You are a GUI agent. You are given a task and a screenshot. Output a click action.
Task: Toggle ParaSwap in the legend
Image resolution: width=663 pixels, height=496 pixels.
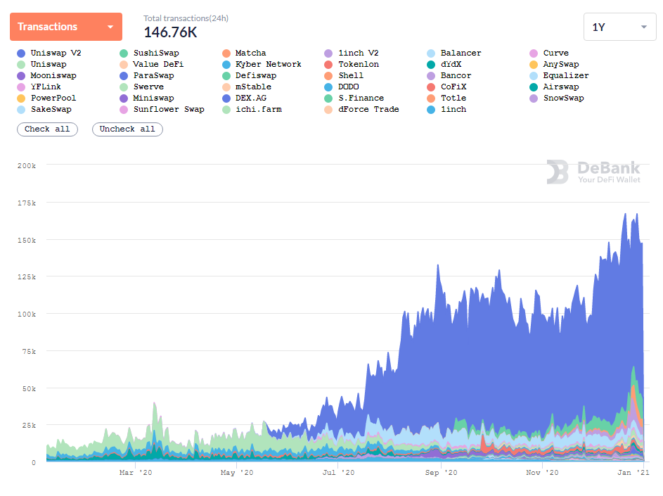click(147, 76)
